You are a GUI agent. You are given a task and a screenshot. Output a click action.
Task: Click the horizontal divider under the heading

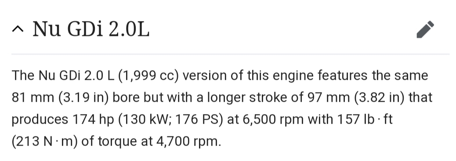pos(230,54)
